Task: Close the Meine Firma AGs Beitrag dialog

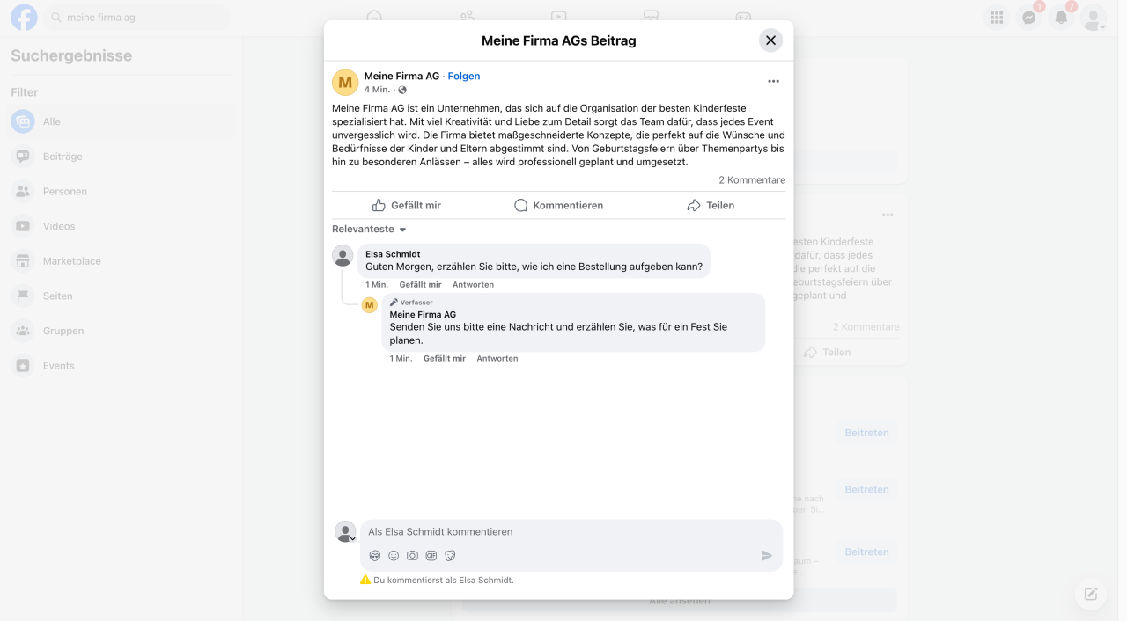Action: [770, 40]
